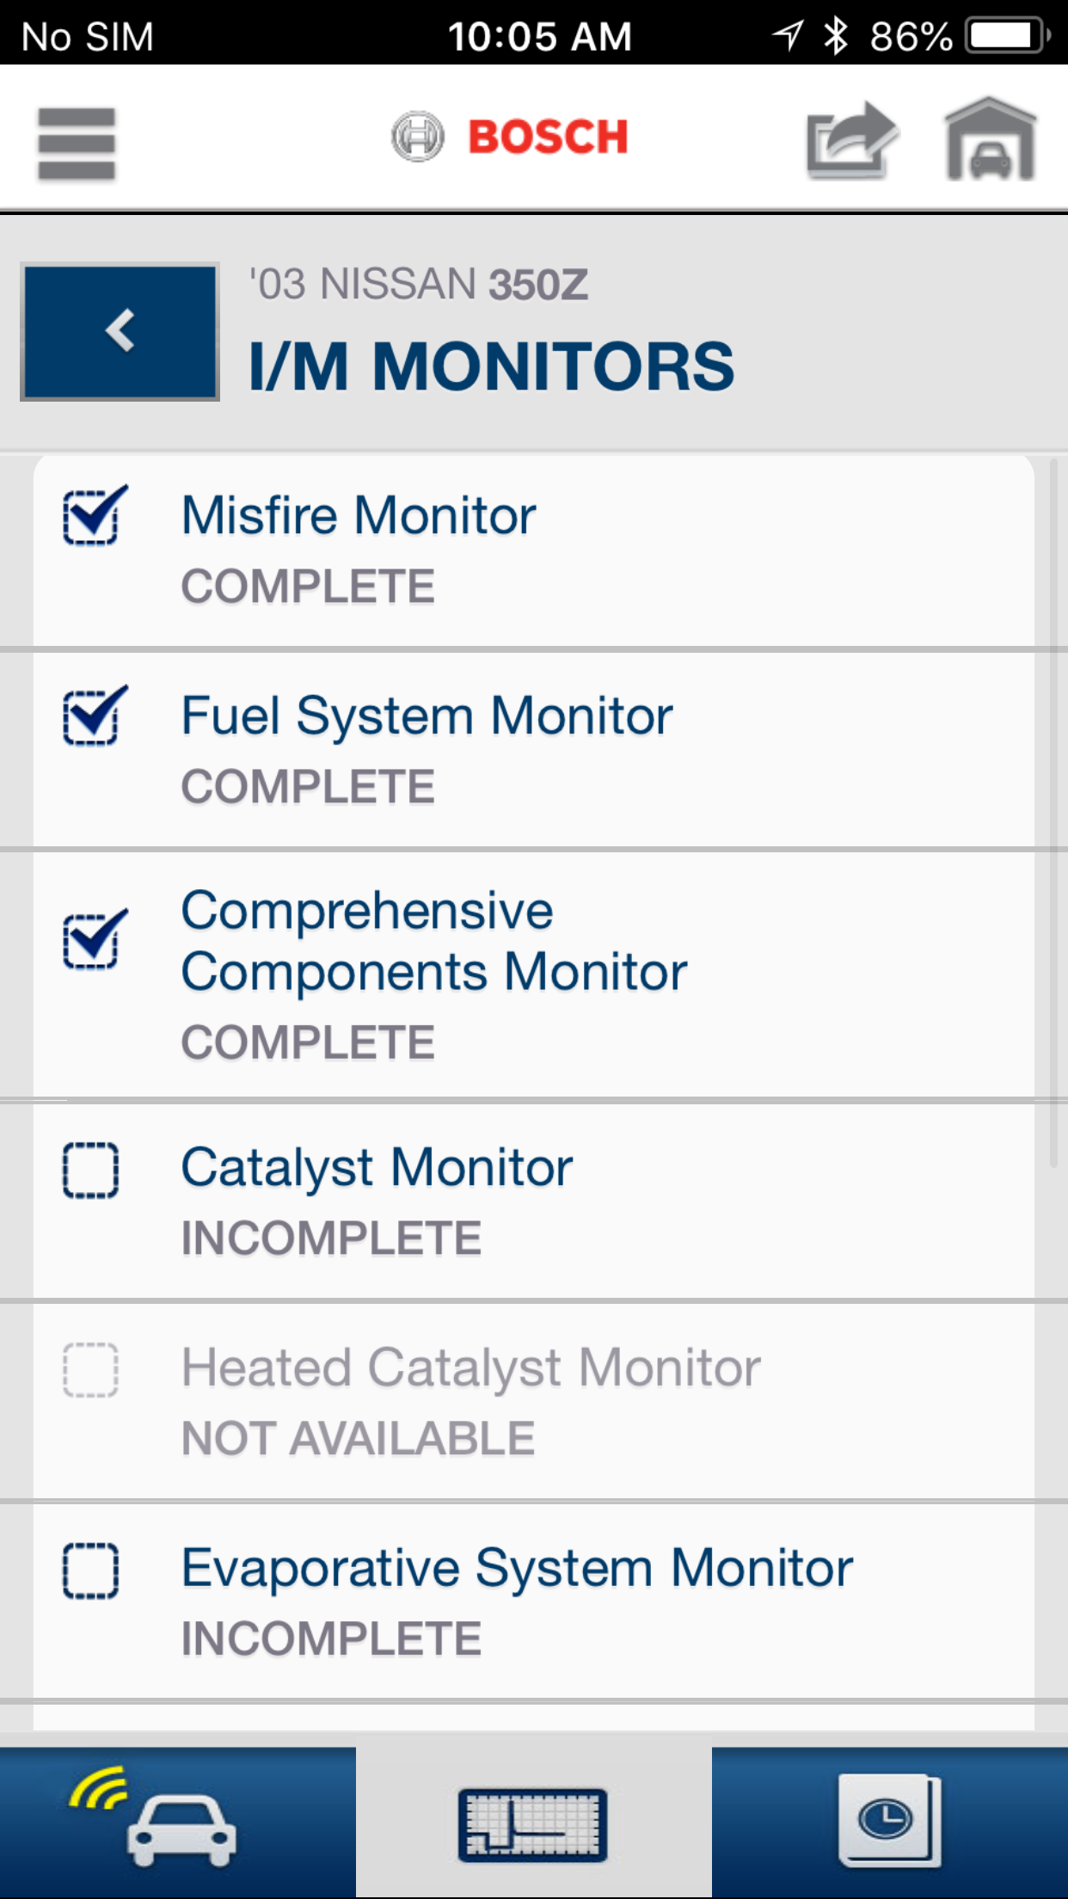The width and height of the screenshot is (1068, 1899).
Task: Tap the Bosch logo
Action: (510, 136)
